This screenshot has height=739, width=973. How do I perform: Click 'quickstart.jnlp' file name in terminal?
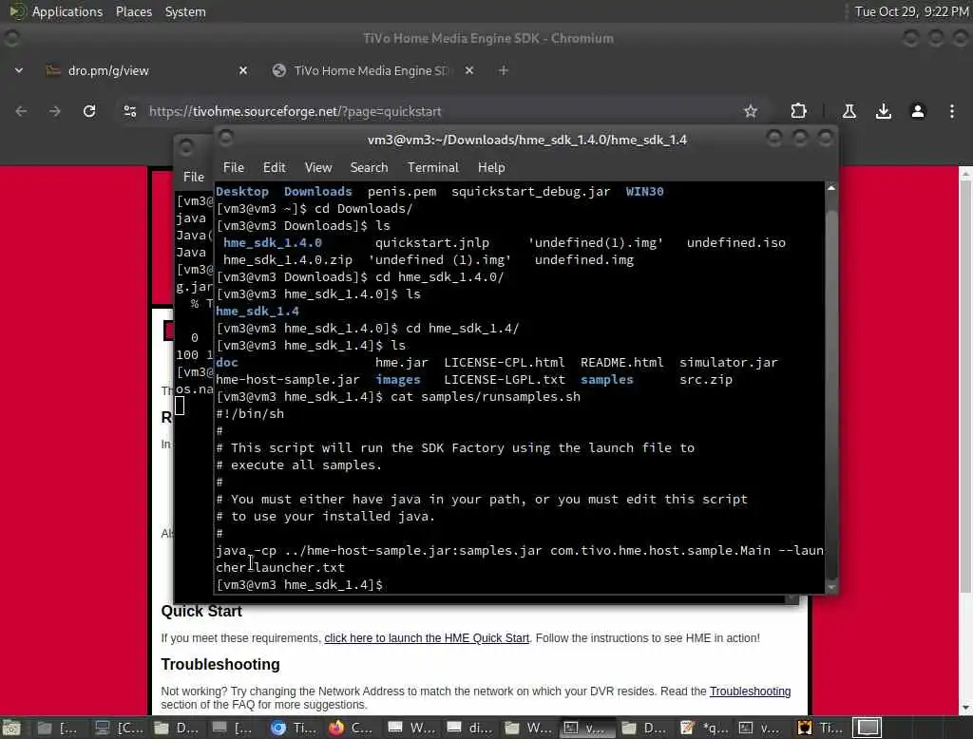point(432,242)
